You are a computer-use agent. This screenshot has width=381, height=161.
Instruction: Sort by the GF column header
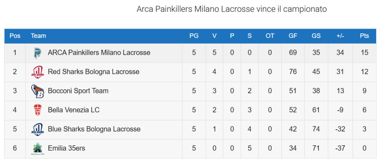point(293,36)
